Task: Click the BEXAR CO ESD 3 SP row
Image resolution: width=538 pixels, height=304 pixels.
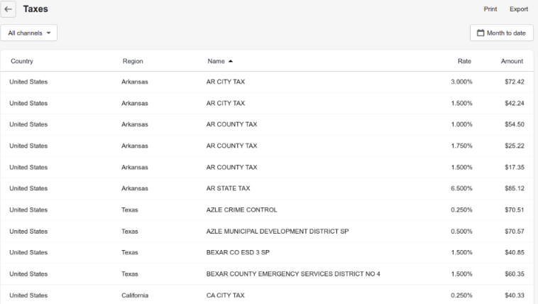Action: pos(238,252)
